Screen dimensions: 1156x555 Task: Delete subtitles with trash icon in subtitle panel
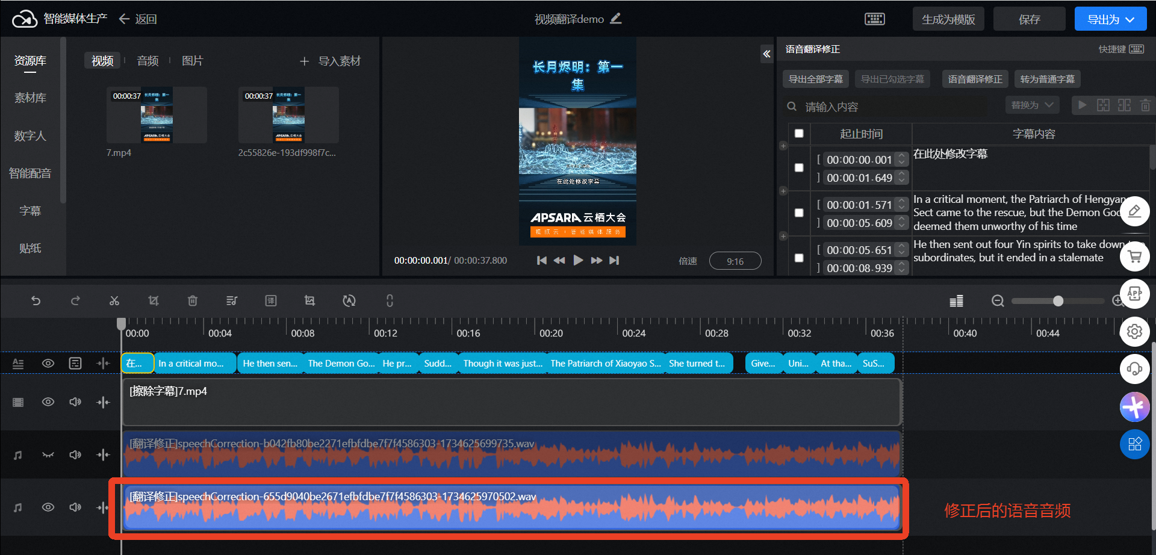1145,105
